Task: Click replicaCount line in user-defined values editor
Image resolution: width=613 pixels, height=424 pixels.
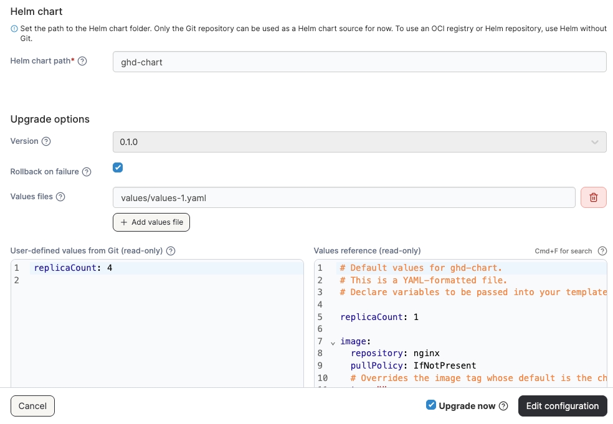Action: click(x=73, y=268)
